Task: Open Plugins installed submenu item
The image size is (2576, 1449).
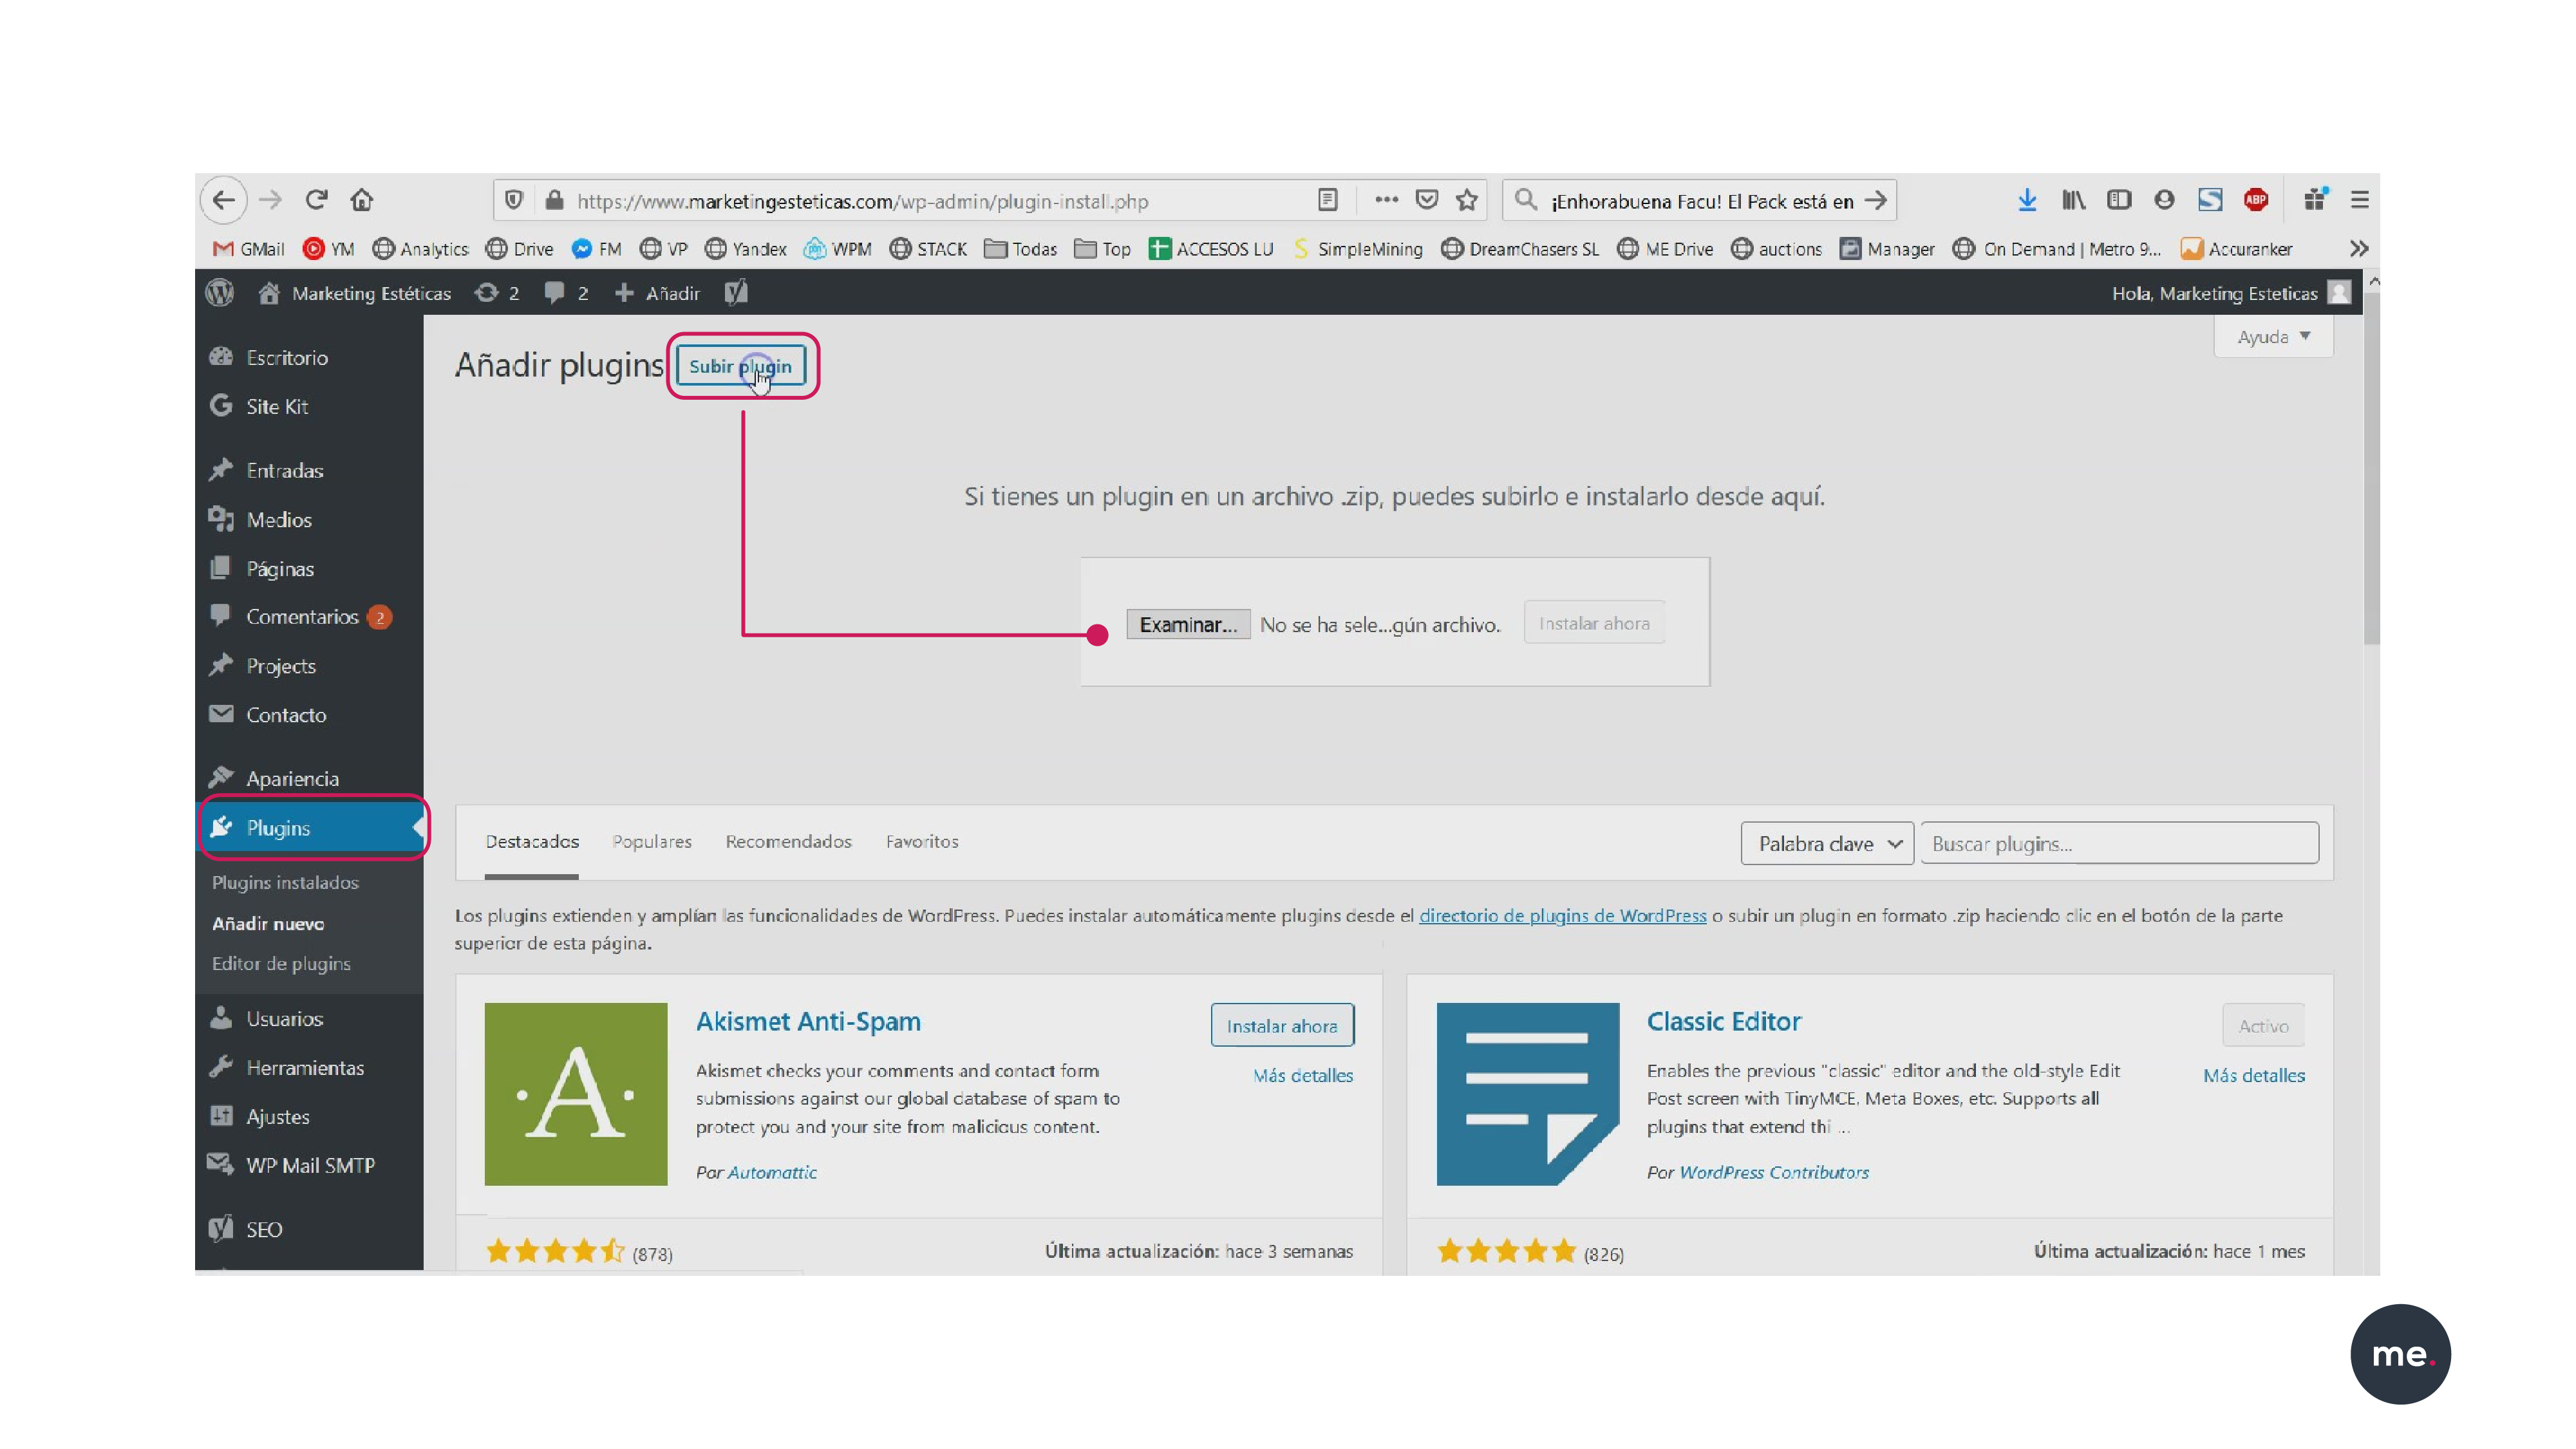Action: click(285, 883)
